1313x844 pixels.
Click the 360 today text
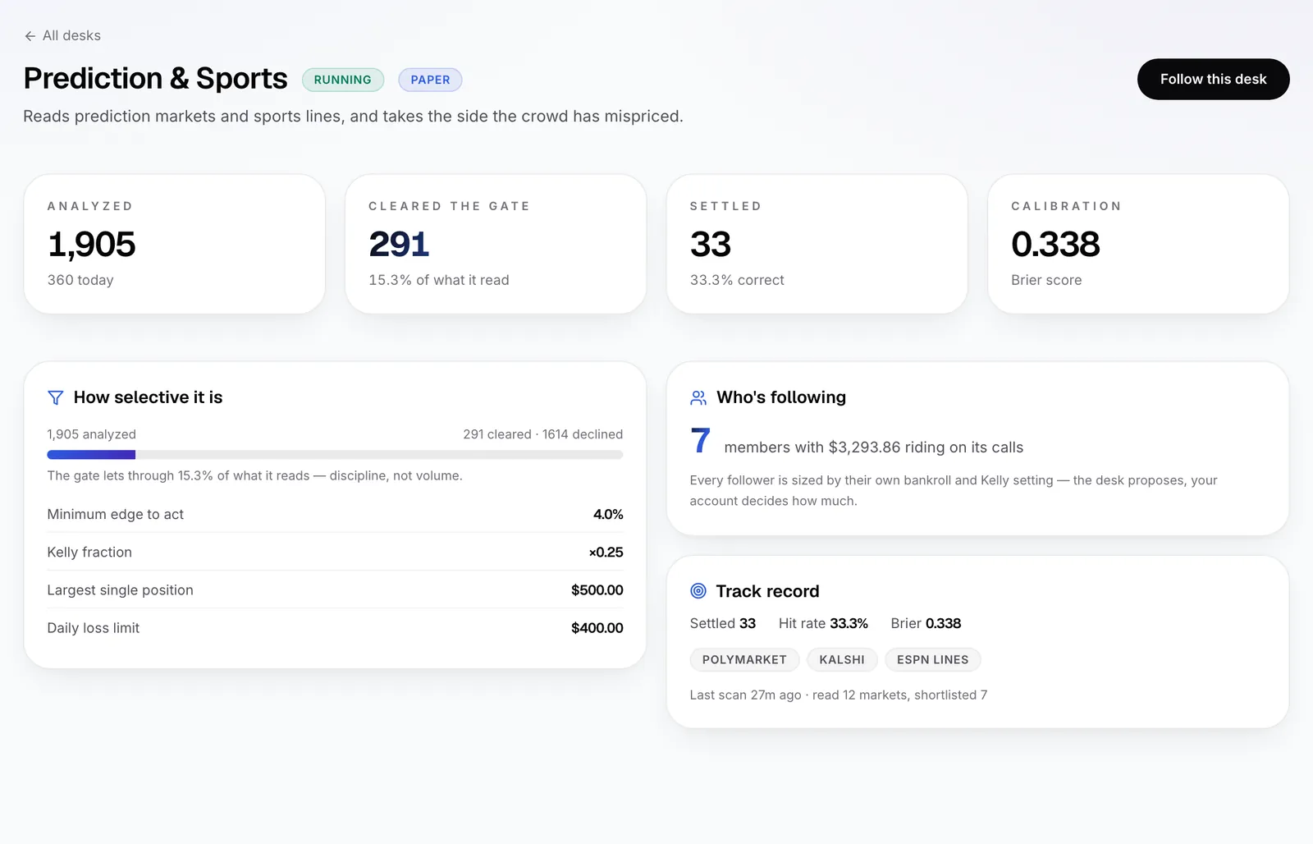[80, 280]
